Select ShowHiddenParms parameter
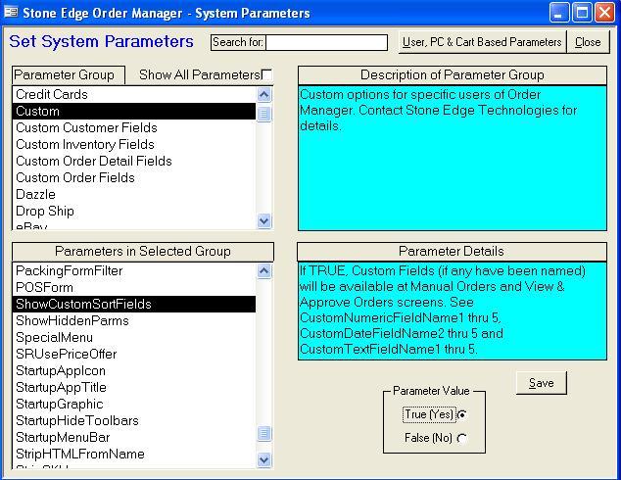This screenshot has height=480, width=621. click(134, 320)
